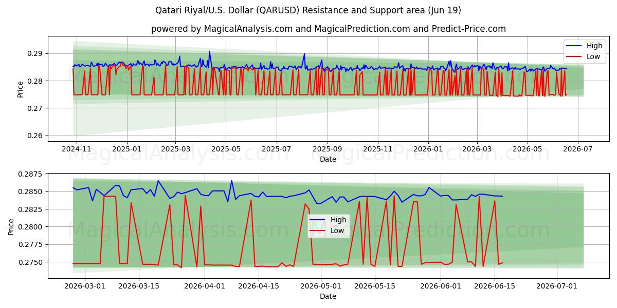Click the 2026-05-01 date tick on the bottom chart
The height and width of the screenshot is (308, 617).
click(321, 286)
